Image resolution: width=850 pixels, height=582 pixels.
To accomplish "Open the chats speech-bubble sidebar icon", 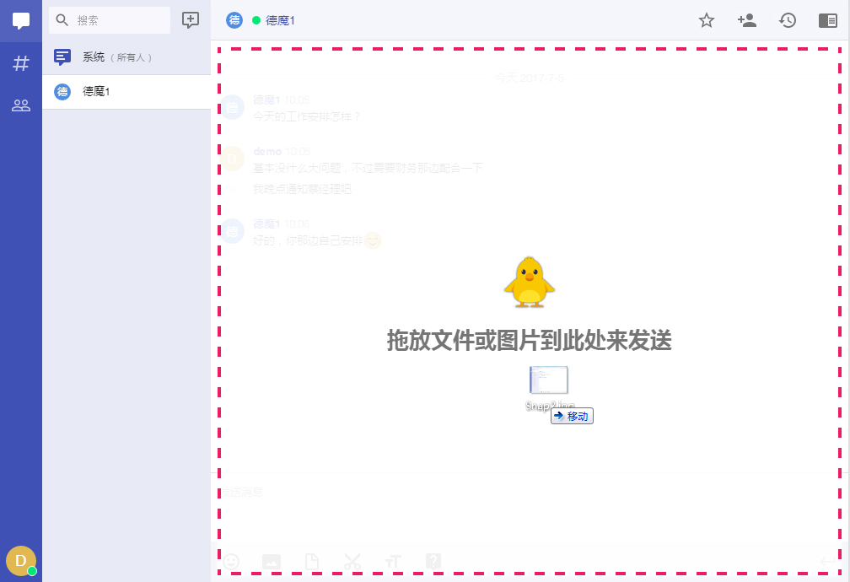I will (x=21, y=20).
